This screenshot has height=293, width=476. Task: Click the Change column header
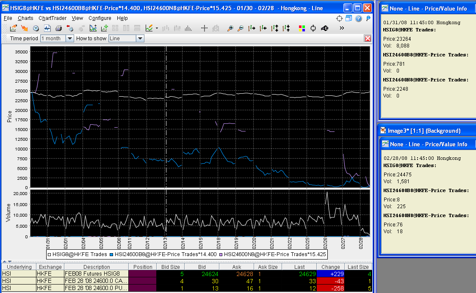click(x=331, y=267)
